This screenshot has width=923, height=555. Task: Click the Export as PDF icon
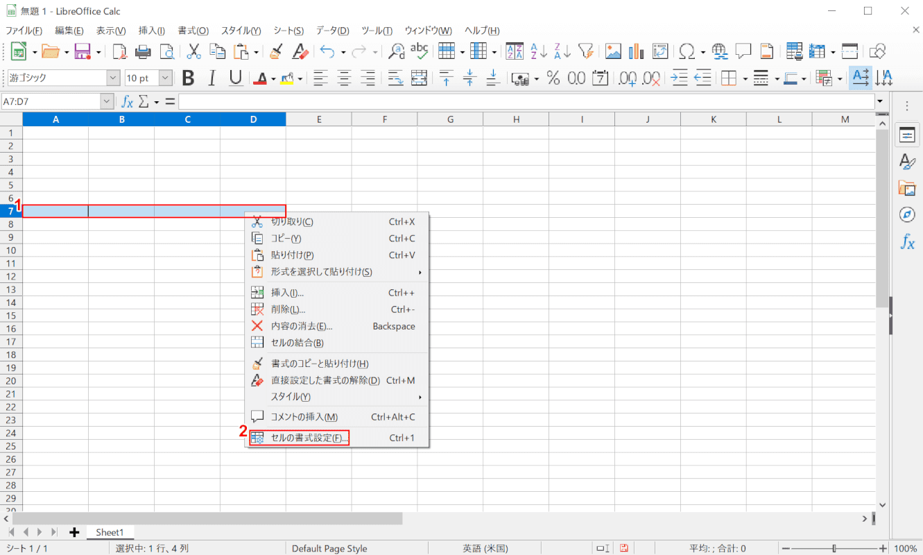tap(120, 51)
